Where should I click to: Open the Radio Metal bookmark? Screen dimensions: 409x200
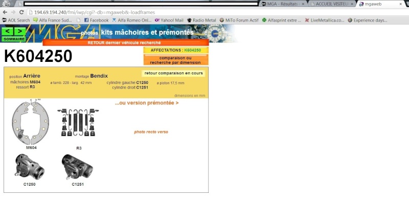(201, 20)
